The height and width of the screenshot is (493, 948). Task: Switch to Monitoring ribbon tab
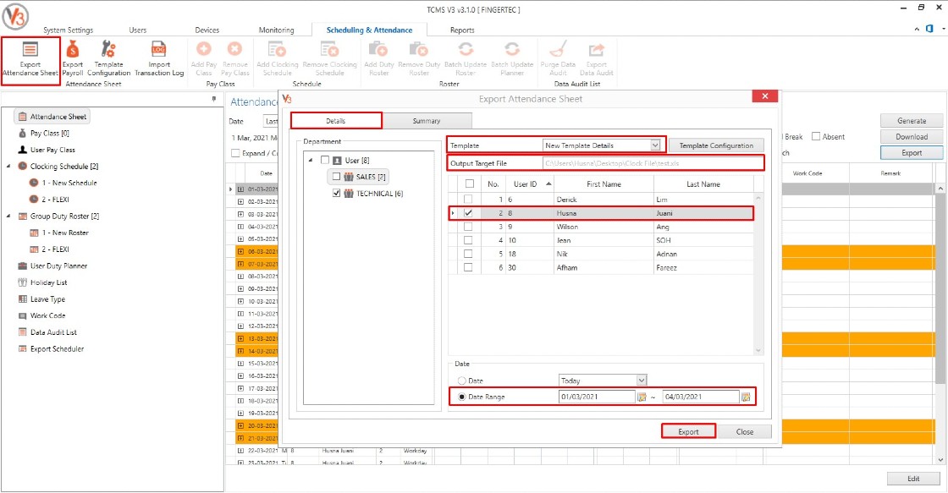click(x=276, y=30)
